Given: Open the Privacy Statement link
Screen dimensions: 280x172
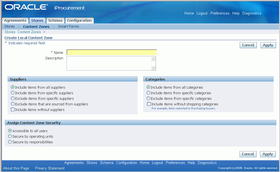Looking at the screenshot, I should 50,168.
